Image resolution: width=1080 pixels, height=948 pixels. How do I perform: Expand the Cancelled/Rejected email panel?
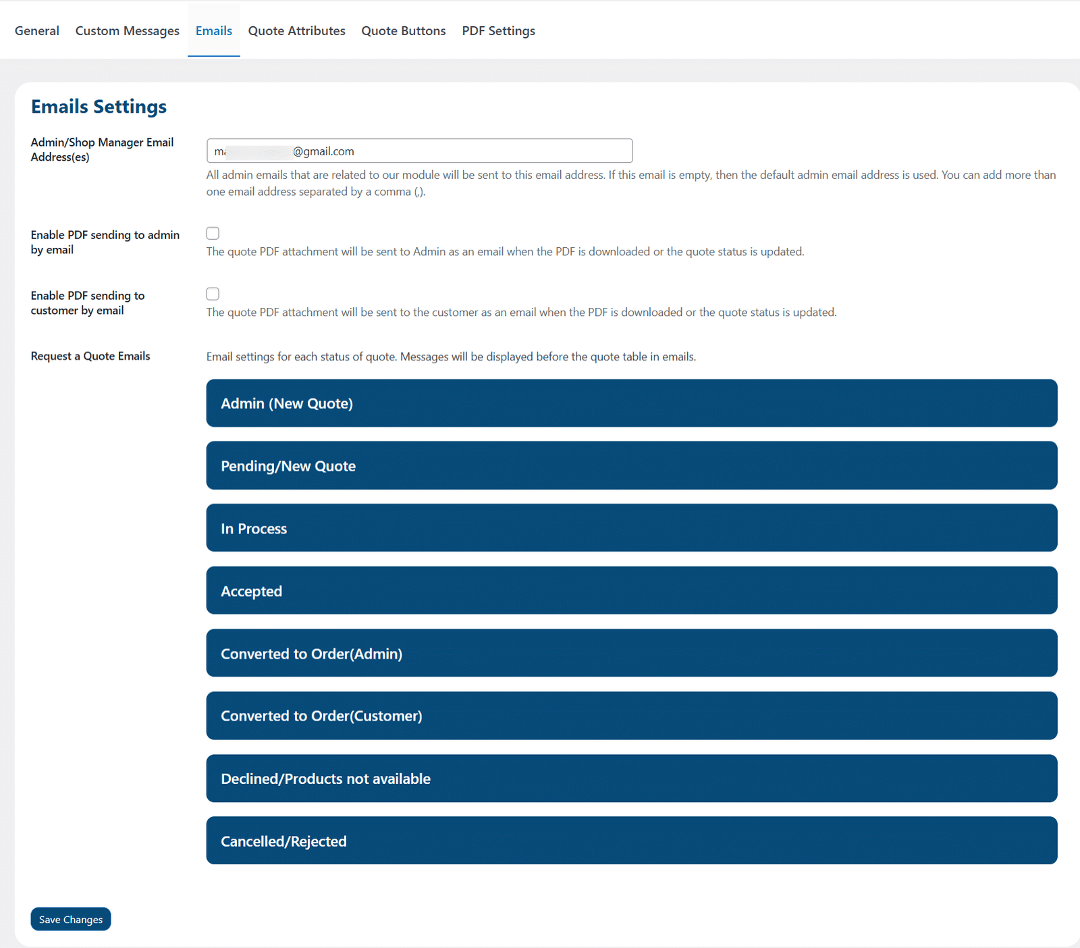632,841
